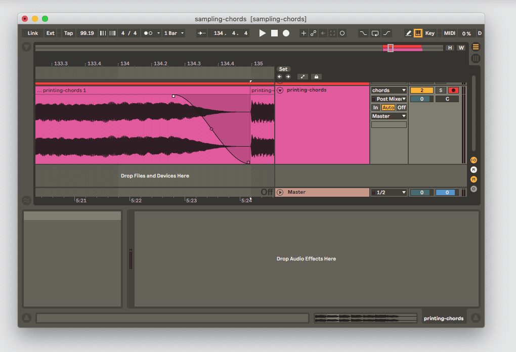Enable Draw Mode with the pencil icon

point(409,33)
